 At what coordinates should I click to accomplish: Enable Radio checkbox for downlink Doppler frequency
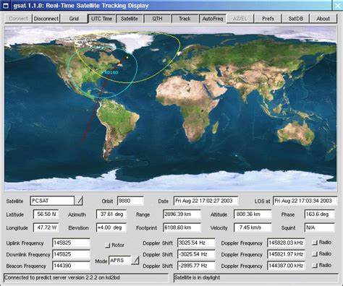315,254
